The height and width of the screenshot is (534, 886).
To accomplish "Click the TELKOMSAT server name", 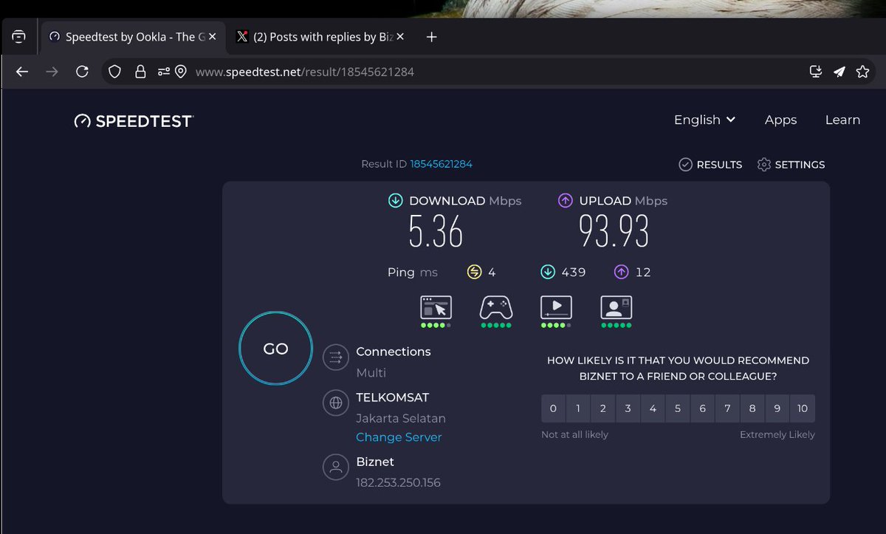I will pyautogui.click(x=392, y=397).
